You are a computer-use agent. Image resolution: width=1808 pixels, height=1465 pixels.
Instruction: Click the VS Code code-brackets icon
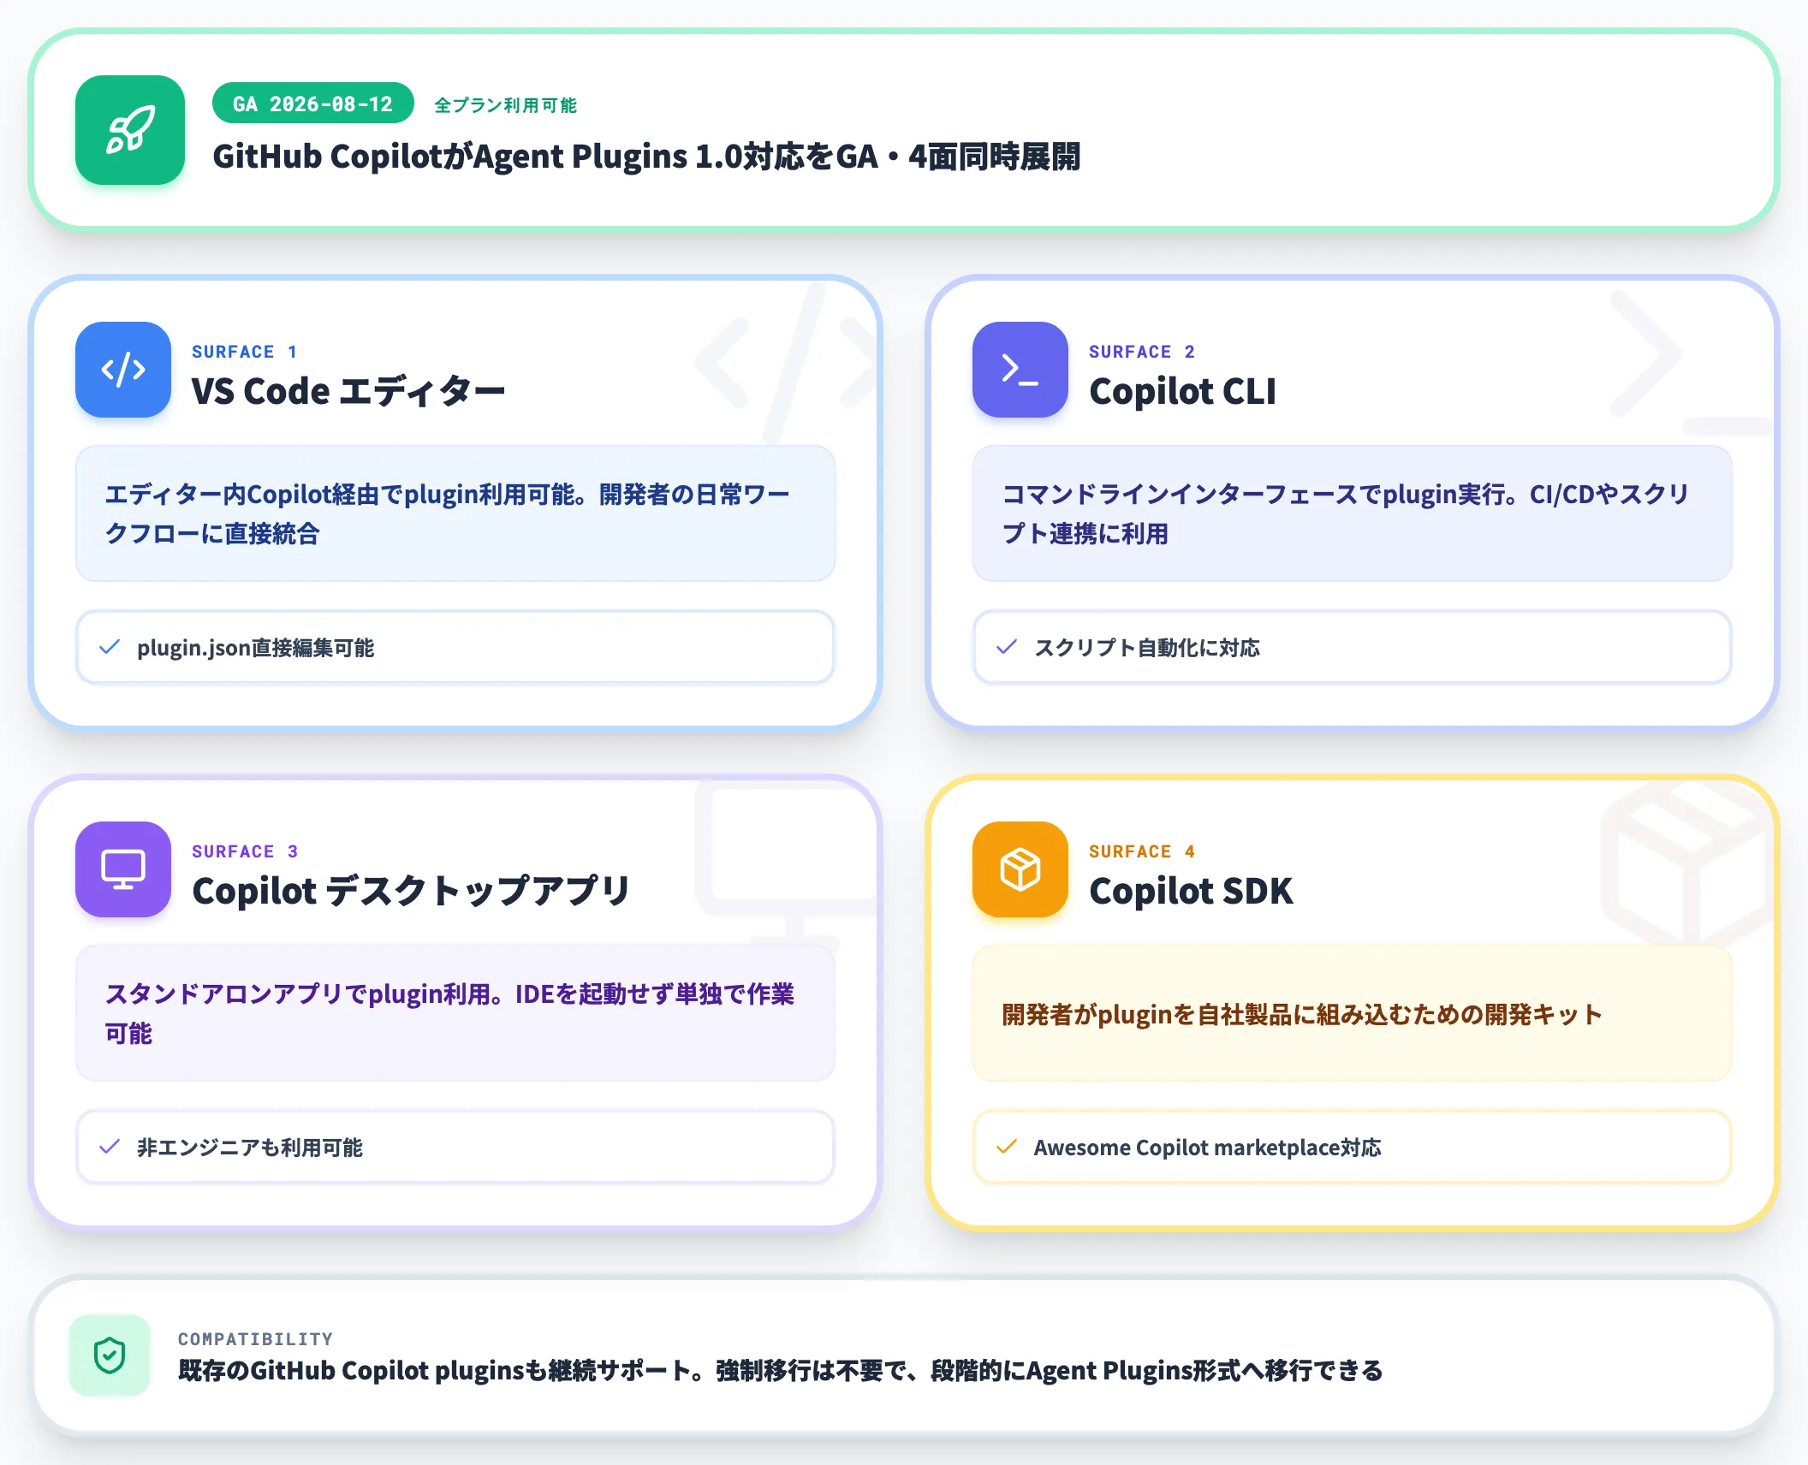(x=123, y=370)
